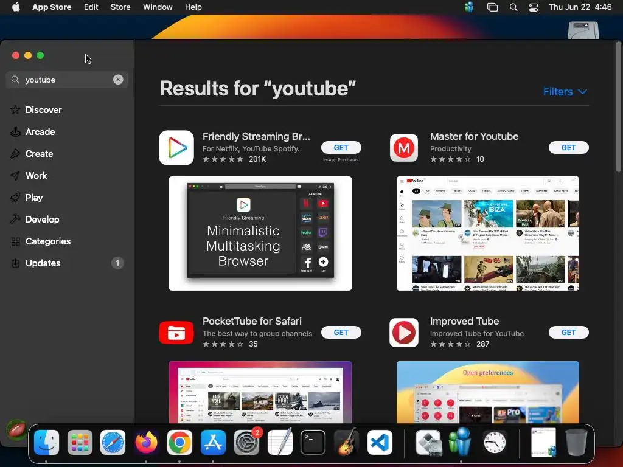Open the Clock app from Dock
The image size is (623, 467).
coord(494,443)
